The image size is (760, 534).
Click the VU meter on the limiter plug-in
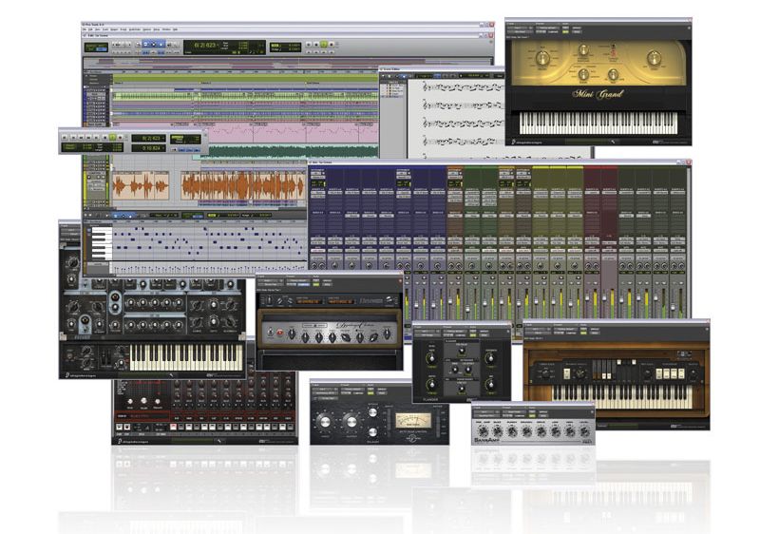click(x=413, y=421)
